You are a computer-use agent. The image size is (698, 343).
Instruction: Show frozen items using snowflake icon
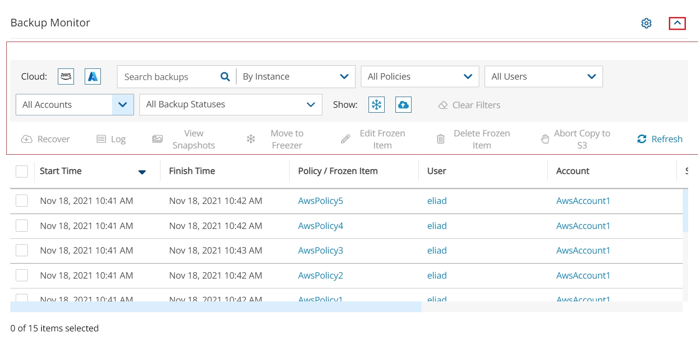[377, 105]
